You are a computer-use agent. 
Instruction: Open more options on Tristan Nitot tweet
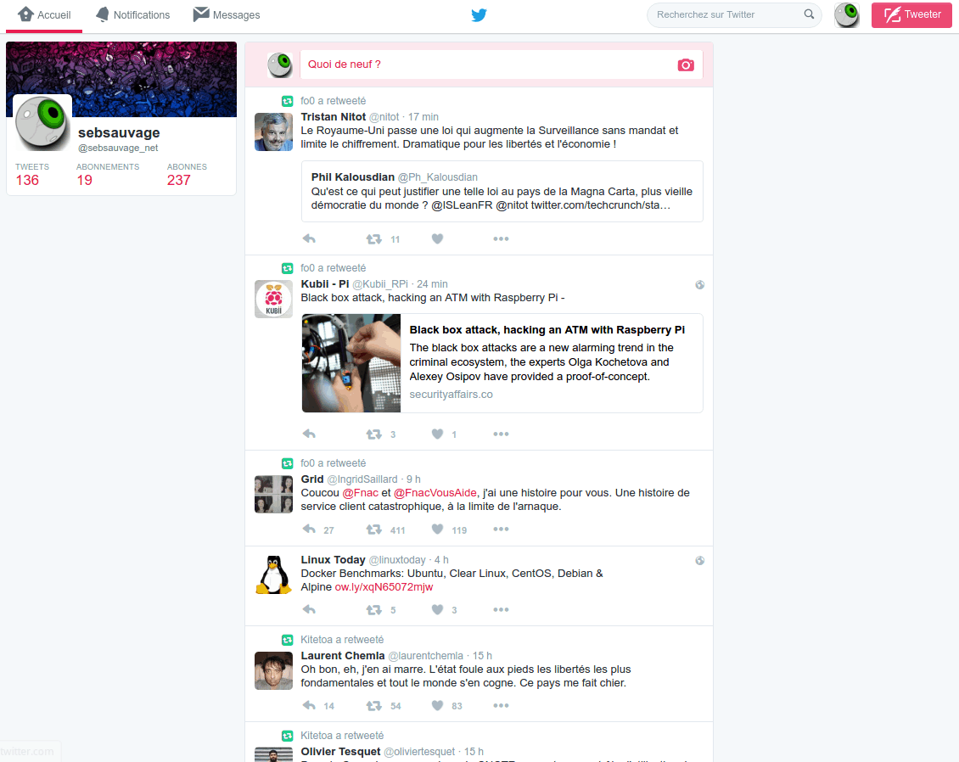tap(501, 239)
